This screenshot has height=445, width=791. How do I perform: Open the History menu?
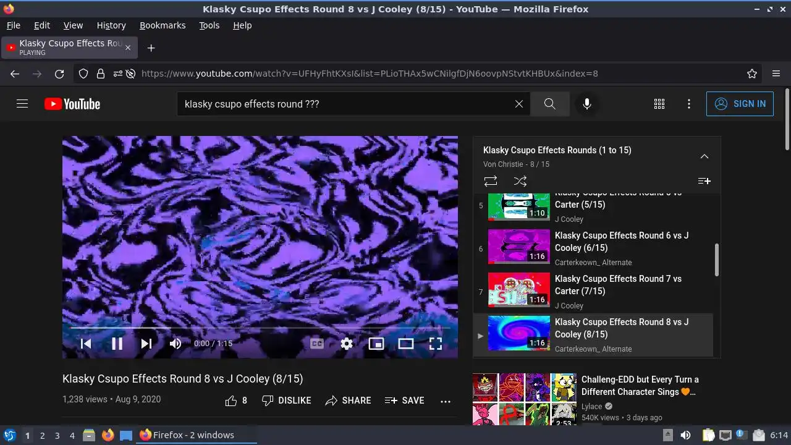(x=111, y=25)
